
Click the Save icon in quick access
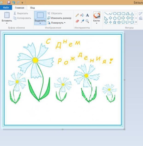[9, 2]
